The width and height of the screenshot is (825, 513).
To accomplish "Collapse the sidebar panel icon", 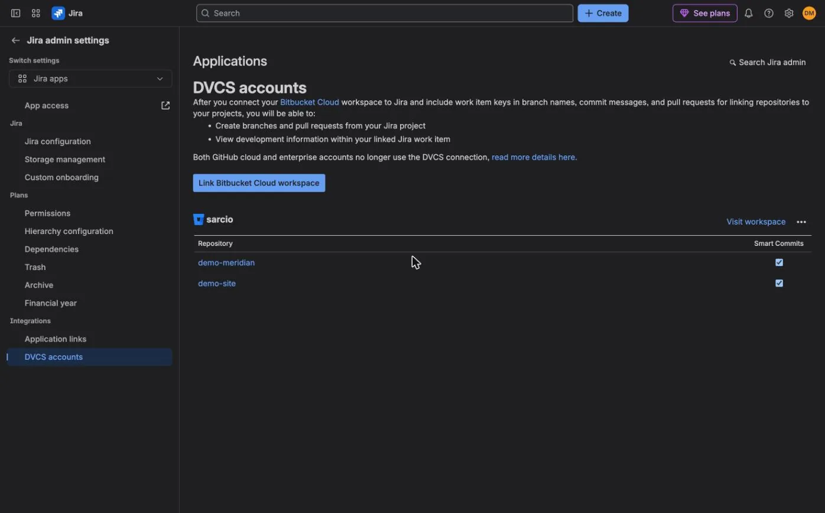I will [16, 13].
